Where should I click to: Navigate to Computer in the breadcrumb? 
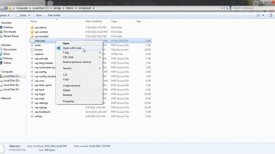click(x=22, y=8)
